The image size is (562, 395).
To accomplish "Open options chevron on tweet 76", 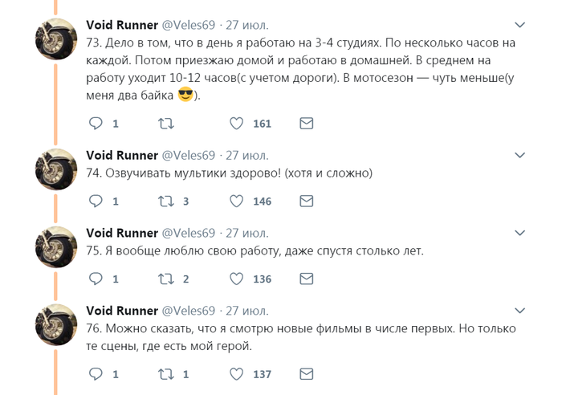I will [x=520, y=310].
